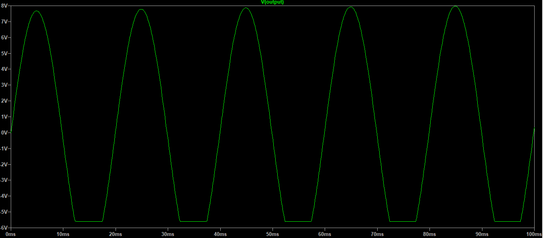Click the V(output) trace label
Viewport: 543px width, 238px height.
(272, 2)
